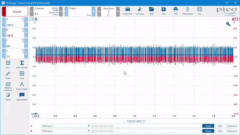Open the Math channels sigma tool
240x135 pixels.
(x=22, y=64)
